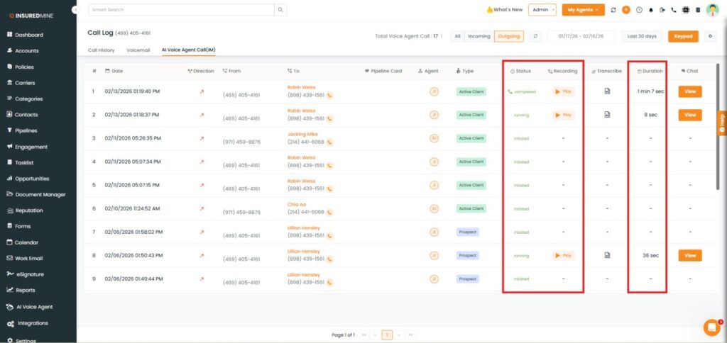The height and width of the screenshot is (343, 727).
Task: Click the orange plus quick-add icon
Action: (x=625, y=10)
